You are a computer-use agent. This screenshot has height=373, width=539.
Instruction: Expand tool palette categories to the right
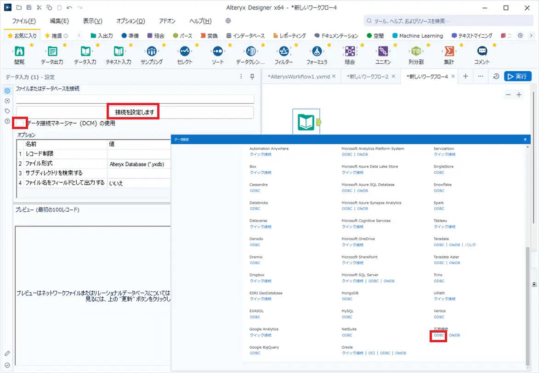pyautogui.click(x=531, y=35)
